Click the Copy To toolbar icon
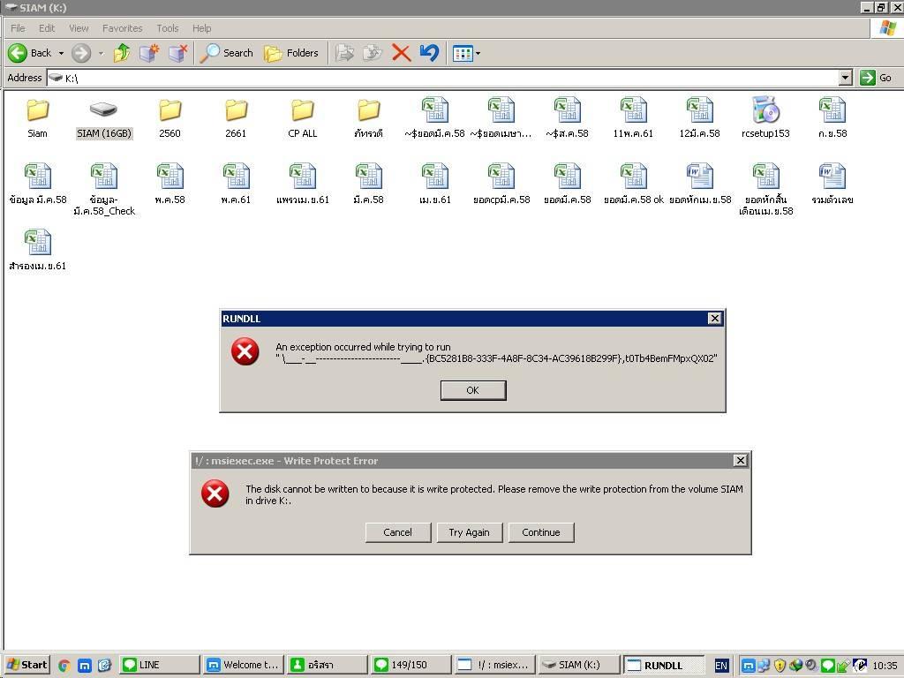 pyautogui.click(x=373, y=53)
